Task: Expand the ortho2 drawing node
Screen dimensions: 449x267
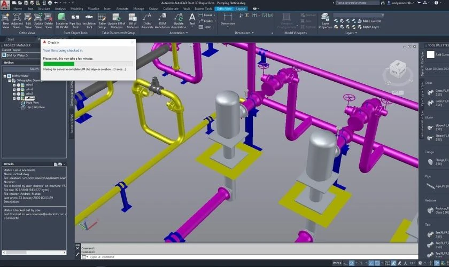Action: 14,90
